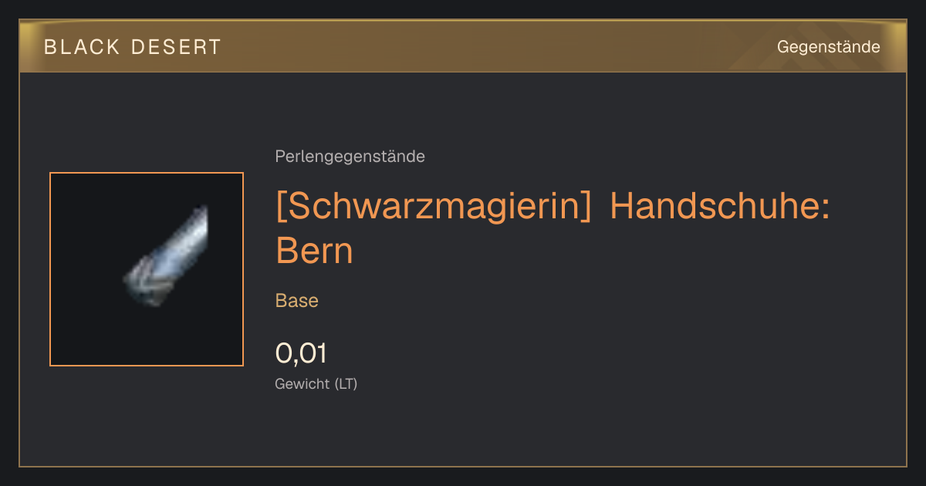Click the Gewicht (LT) caption
Image resolution: width=926 pixels, height=486 pixels.
point(316,384)
